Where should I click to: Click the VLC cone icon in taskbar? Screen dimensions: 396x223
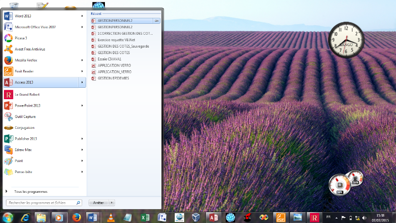click(x=110, y=217)
